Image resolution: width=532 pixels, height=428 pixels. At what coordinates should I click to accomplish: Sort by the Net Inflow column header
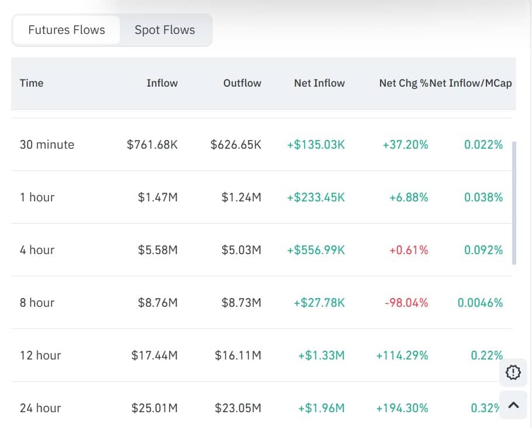[x=319, y=83]
